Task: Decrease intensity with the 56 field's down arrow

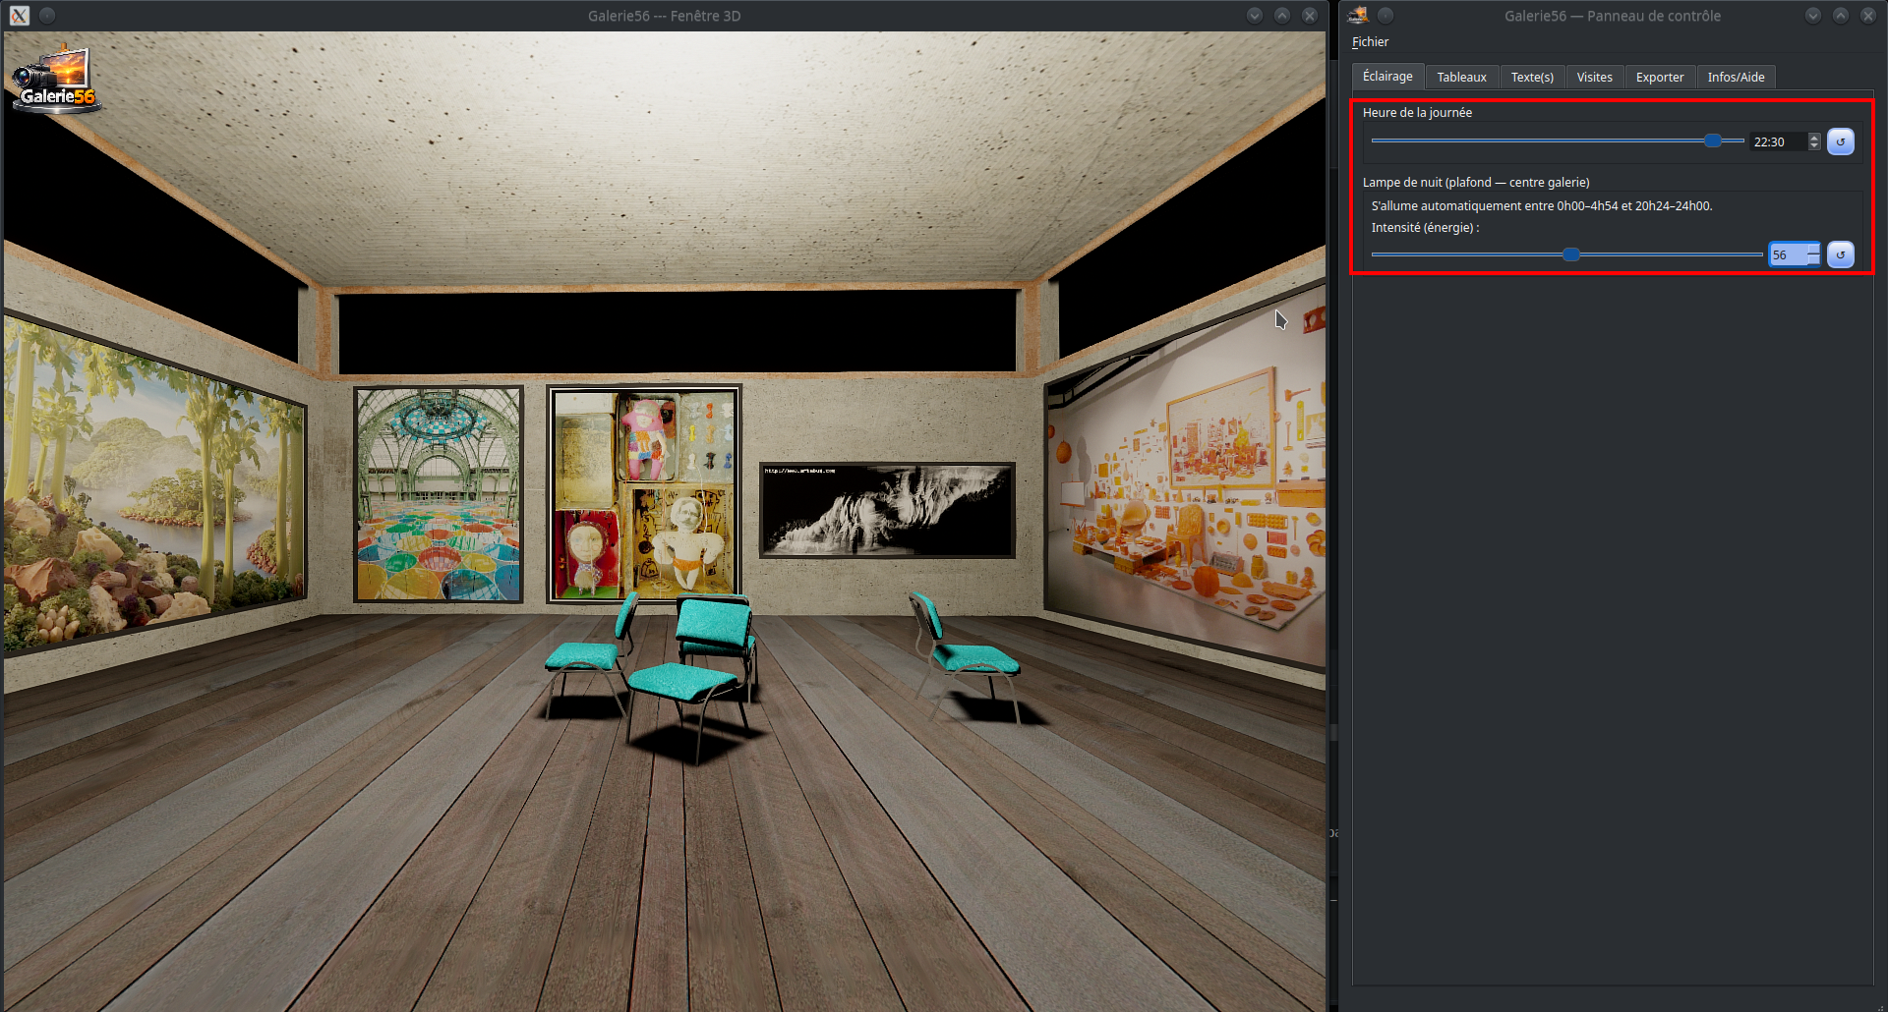Action: coord(1813,260)
